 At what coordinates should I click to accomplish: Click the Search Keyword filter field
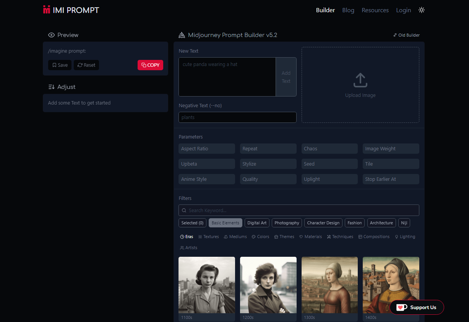click(x=299, y=211)
